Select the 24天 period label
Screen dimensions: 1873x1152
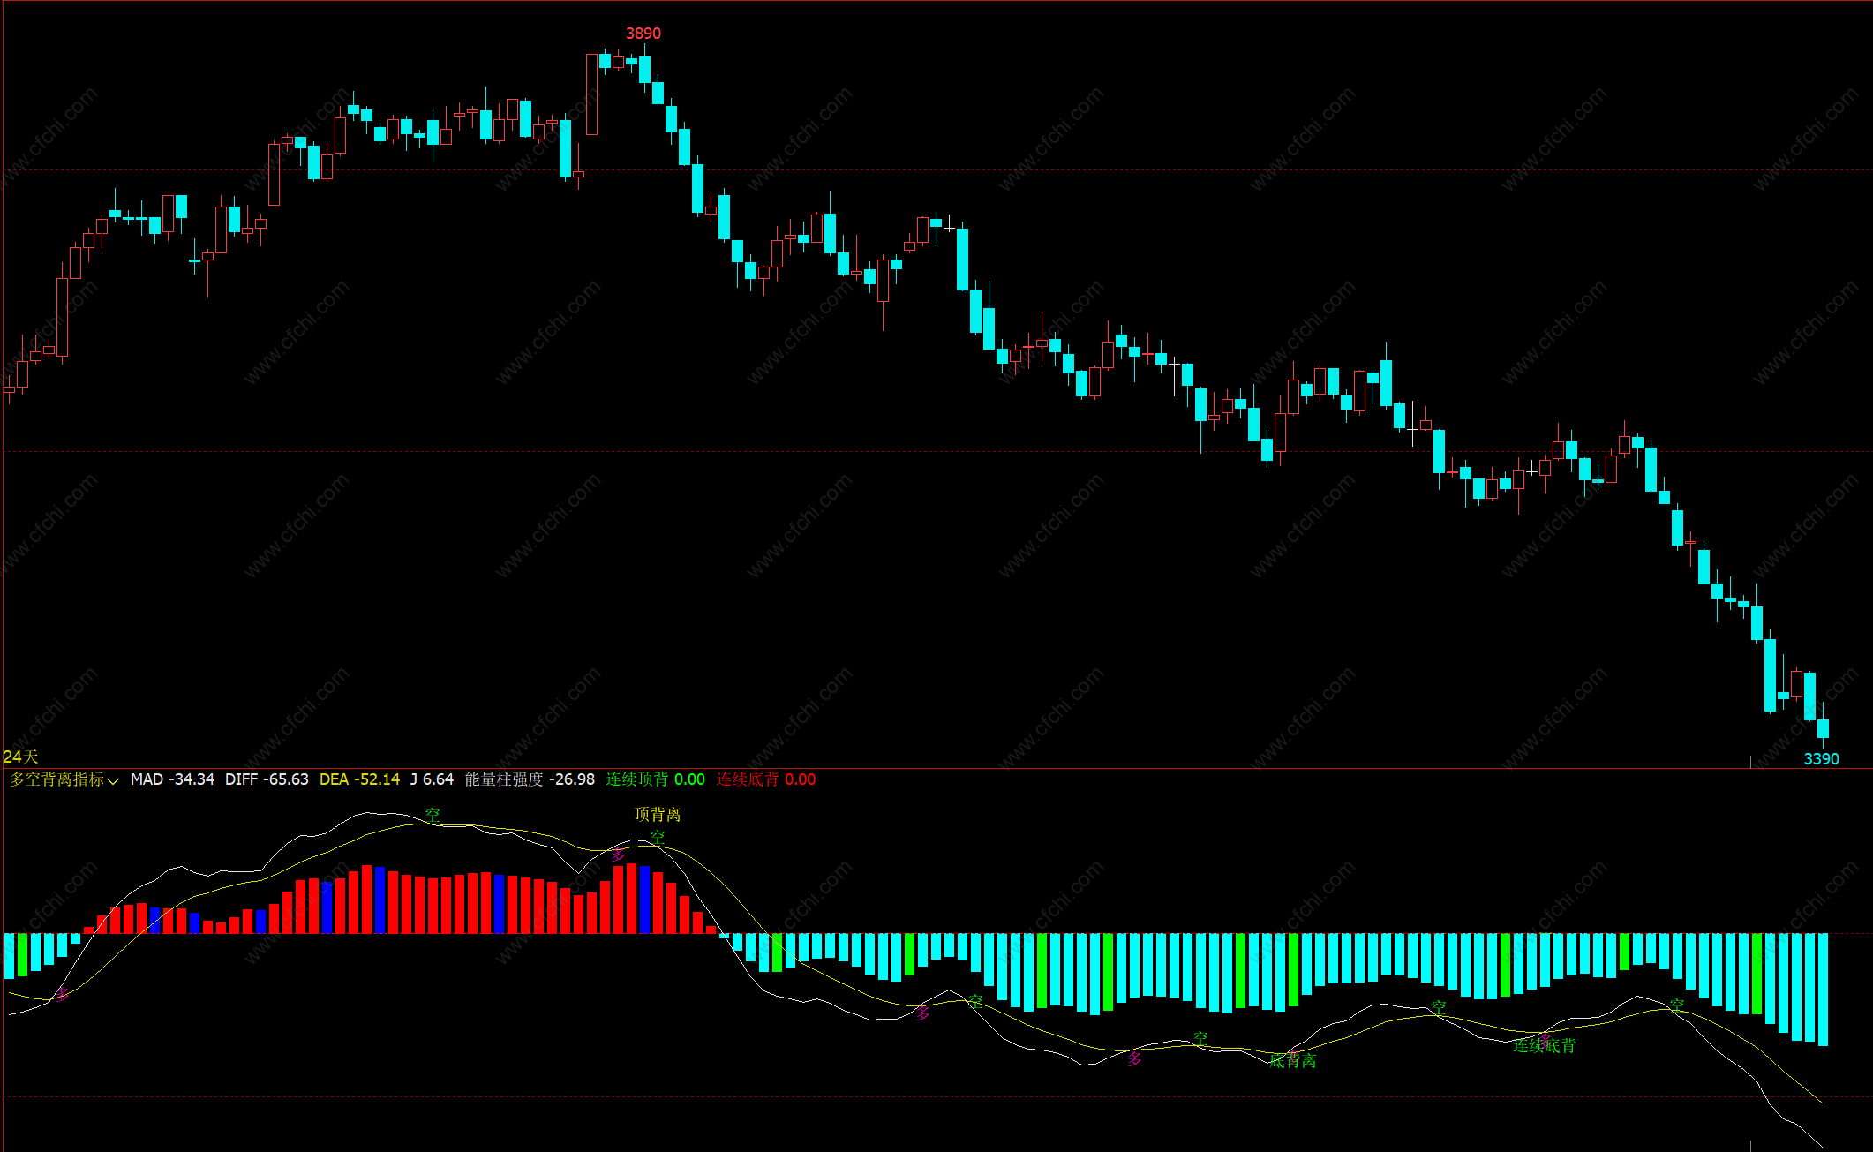click(x=20, y=757)
